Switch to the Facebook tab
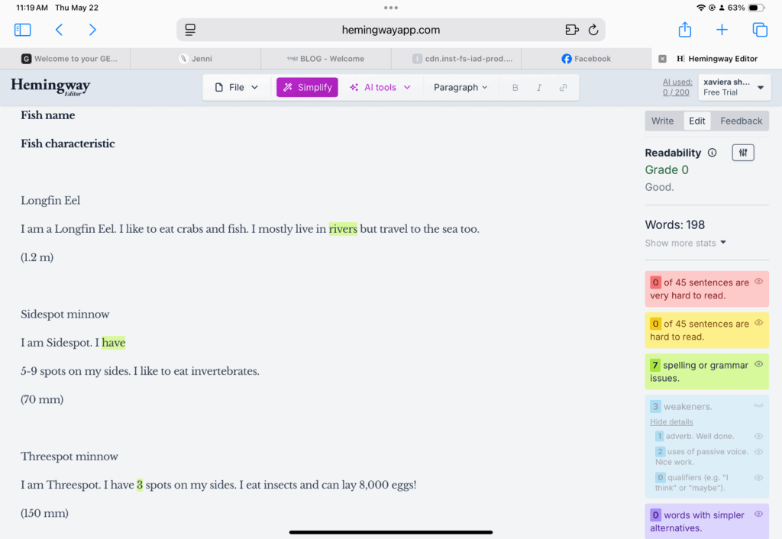The height and width of the screenshot is (539, 782). [x=586, y=59]
